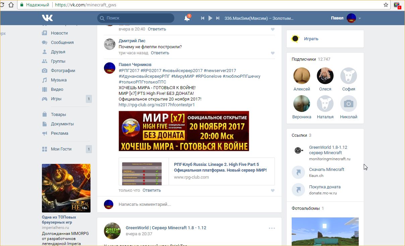Focus the Поиск search field

click(x=136, y=18)
